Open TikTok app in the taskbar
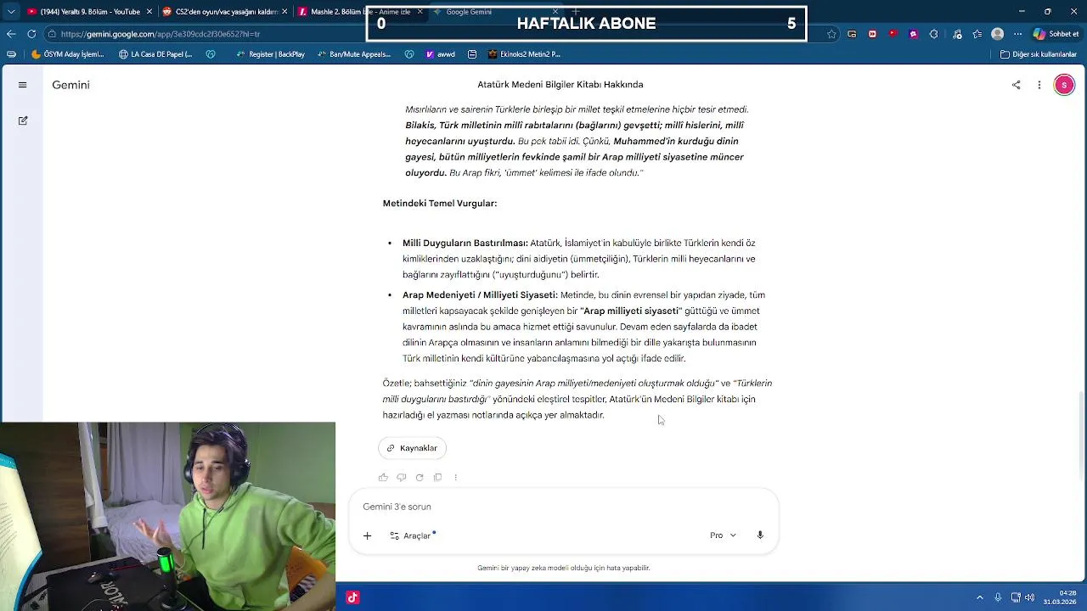Screen dimensions: 1087x611 pyautogui.click(x=352, y=597)
